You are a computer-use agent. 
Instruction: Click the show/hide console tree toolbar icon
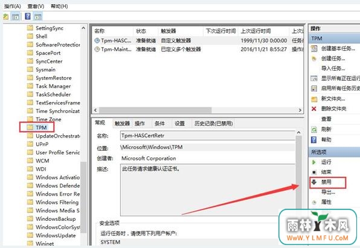(x=16, y=16)
